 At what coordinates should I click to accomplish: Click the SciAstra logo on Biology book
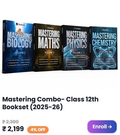[20, 24]
